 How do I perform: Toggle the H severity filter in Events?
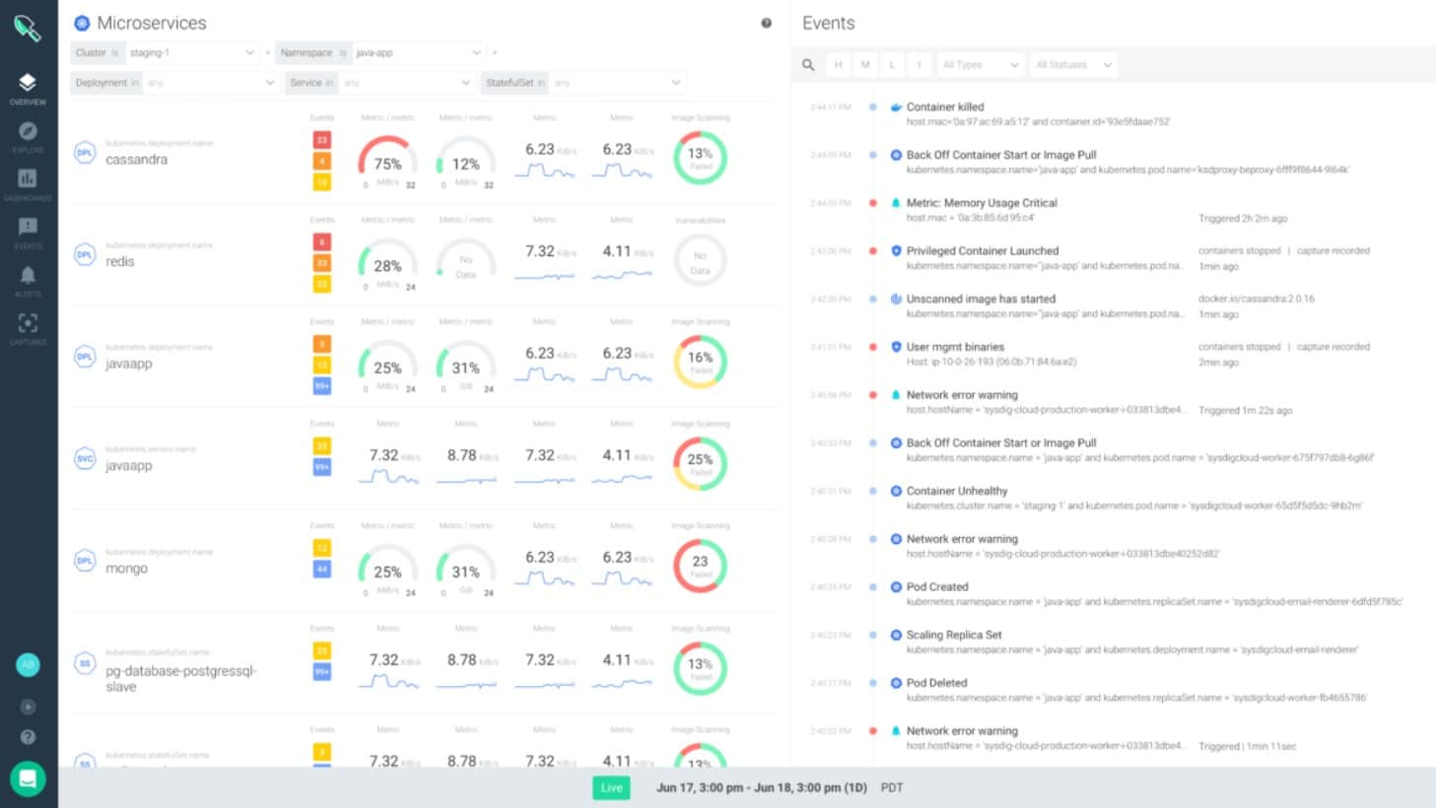(x=837, y=64)
